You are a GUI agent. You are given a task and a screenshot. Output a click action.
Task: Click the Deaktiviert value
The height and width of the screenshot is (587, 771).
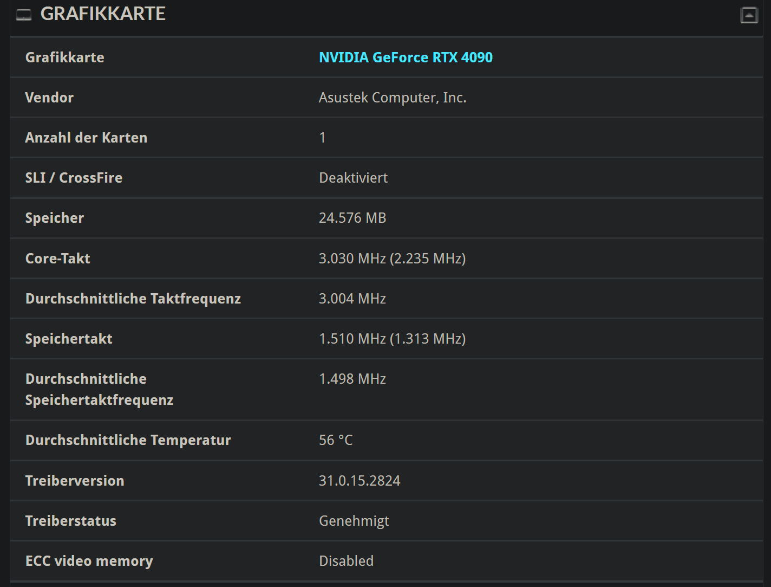(354, 178)
